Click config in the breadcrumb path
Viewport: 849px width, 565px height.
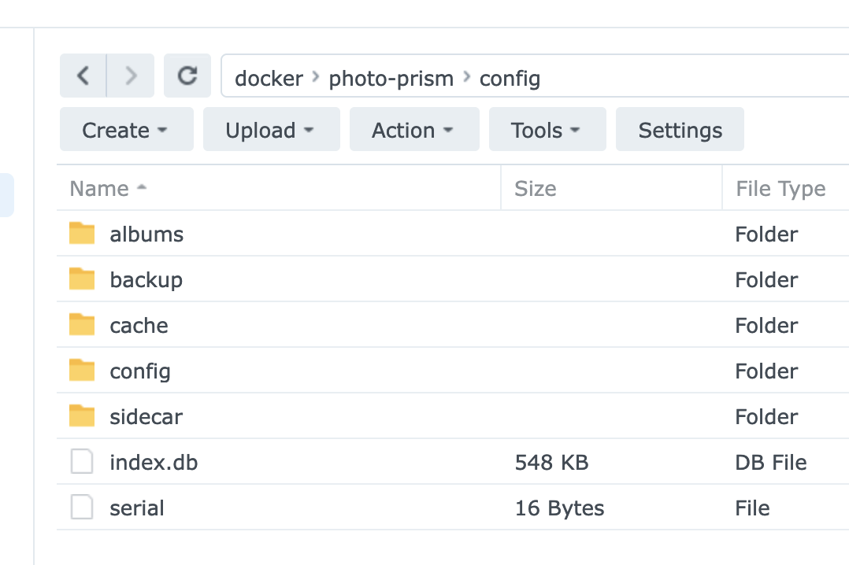(510, 79)
